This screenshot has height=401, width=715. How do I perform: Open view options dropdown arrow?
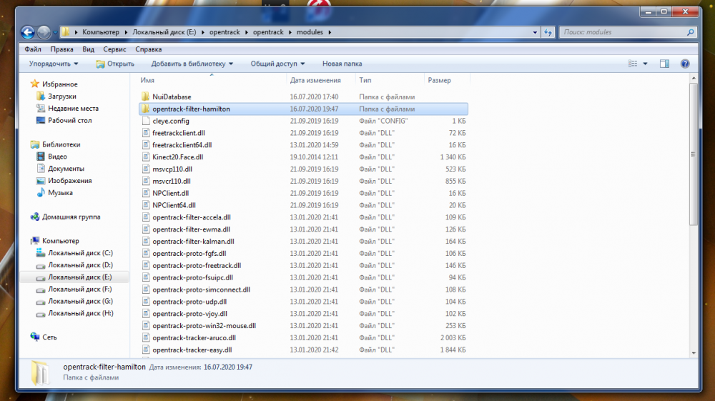[x=645, y=64]
